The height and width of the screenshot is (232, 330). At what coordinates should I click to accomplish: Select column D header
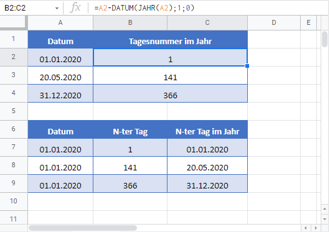(274, 22)
